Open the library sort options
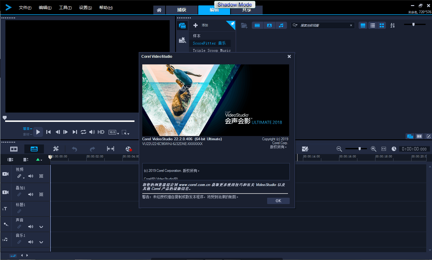 pyautogui.click(x=393, y=26)
